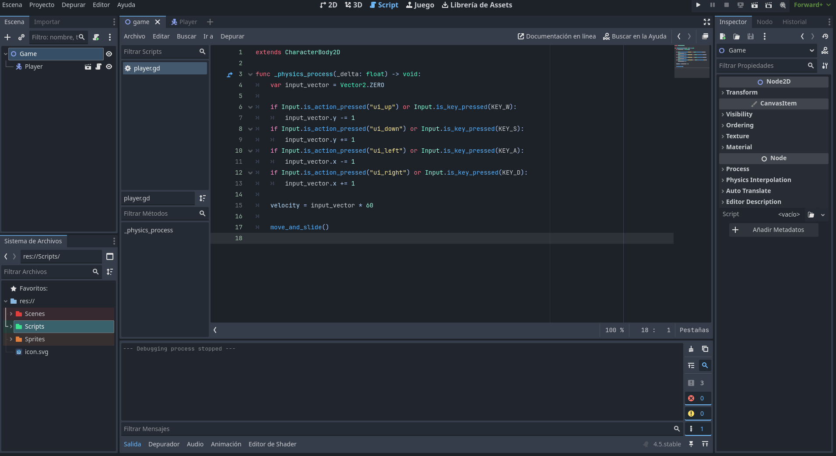Click the method override icon on line 3
This screenshot has height=456, width=836.
(230, 74)
